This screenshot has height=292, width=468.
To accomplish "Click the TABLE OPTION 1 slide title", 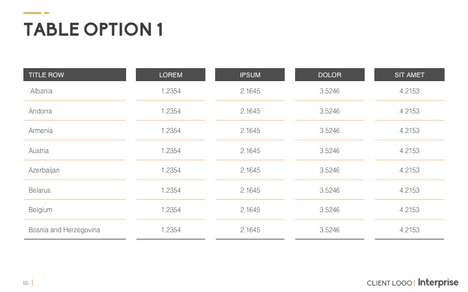I will tap(93, 30).
